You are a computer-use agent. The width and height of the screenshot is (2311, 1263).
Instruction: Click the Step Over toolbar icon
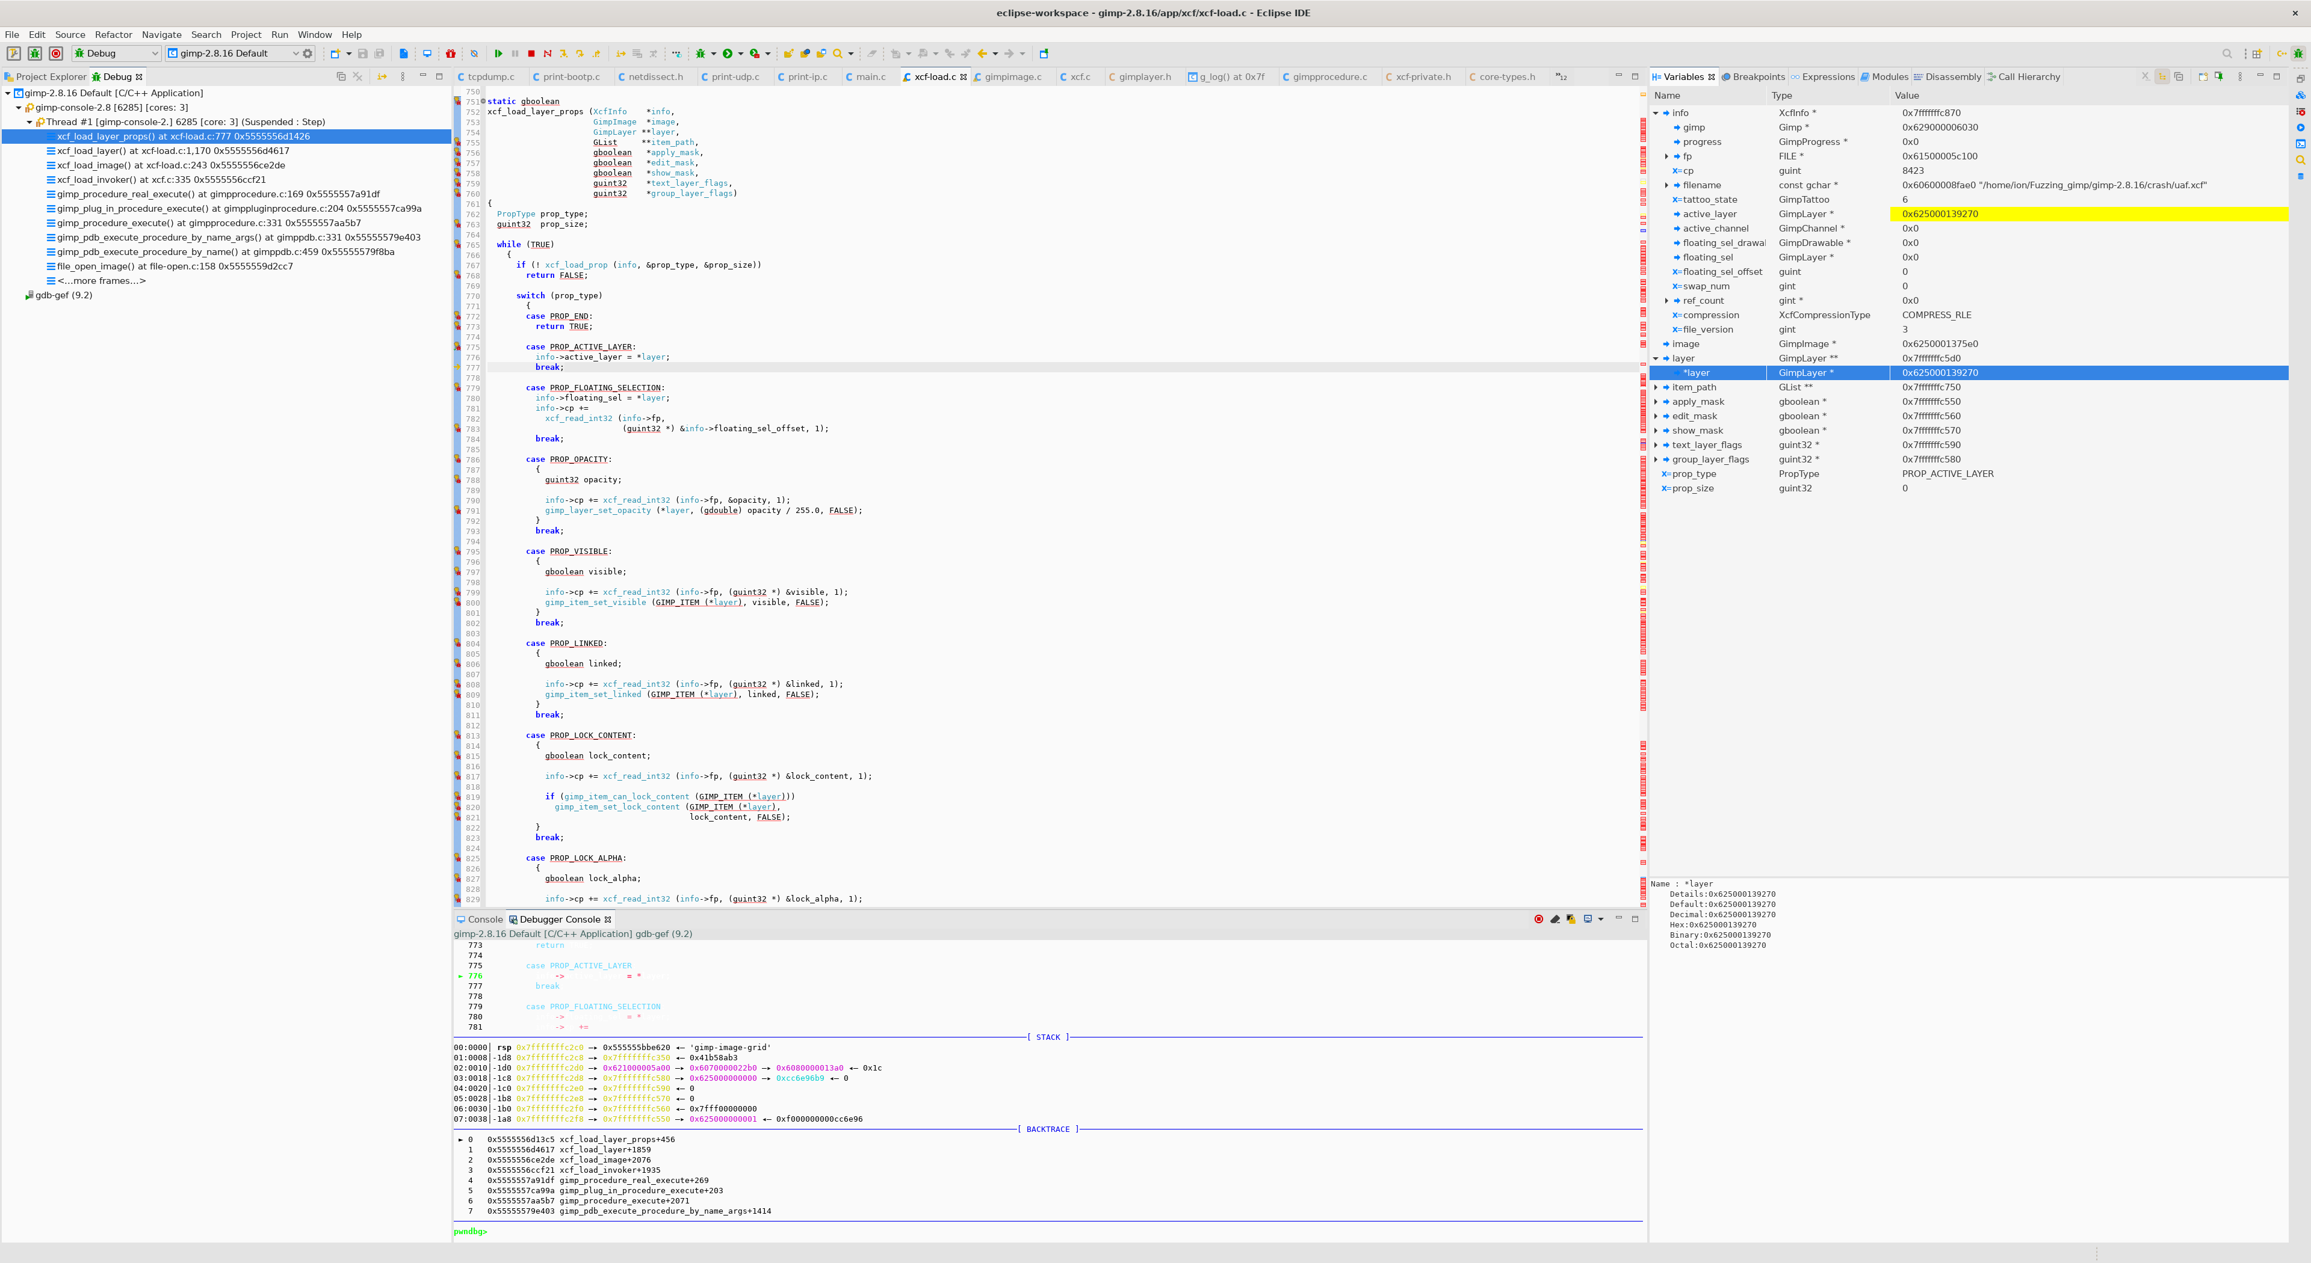click(580, 54)
